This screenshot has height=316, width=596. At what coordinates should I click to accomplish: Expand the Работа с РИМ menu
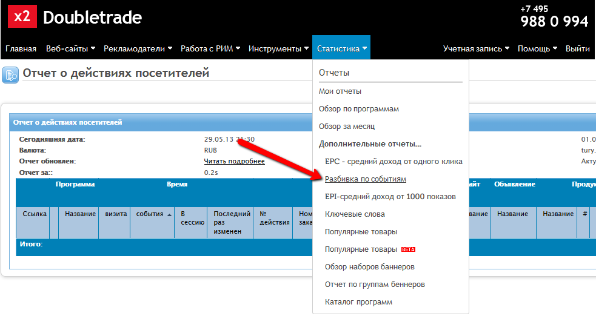pos(210,48)
